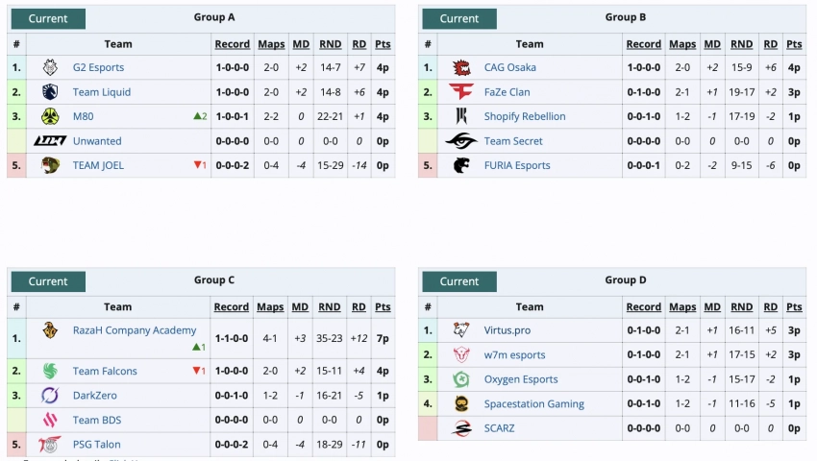817x461 pixels.
Task: Click the Virtus.pro bear logo
Action: 461,330
